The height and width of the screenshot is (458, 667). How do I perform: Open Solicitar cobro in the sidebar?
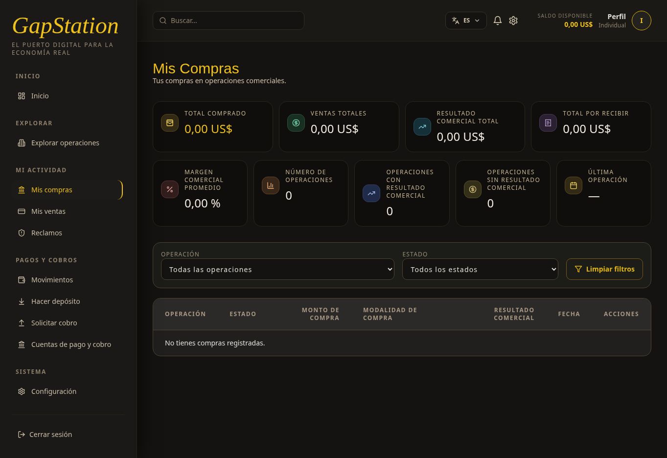[68, 323]
